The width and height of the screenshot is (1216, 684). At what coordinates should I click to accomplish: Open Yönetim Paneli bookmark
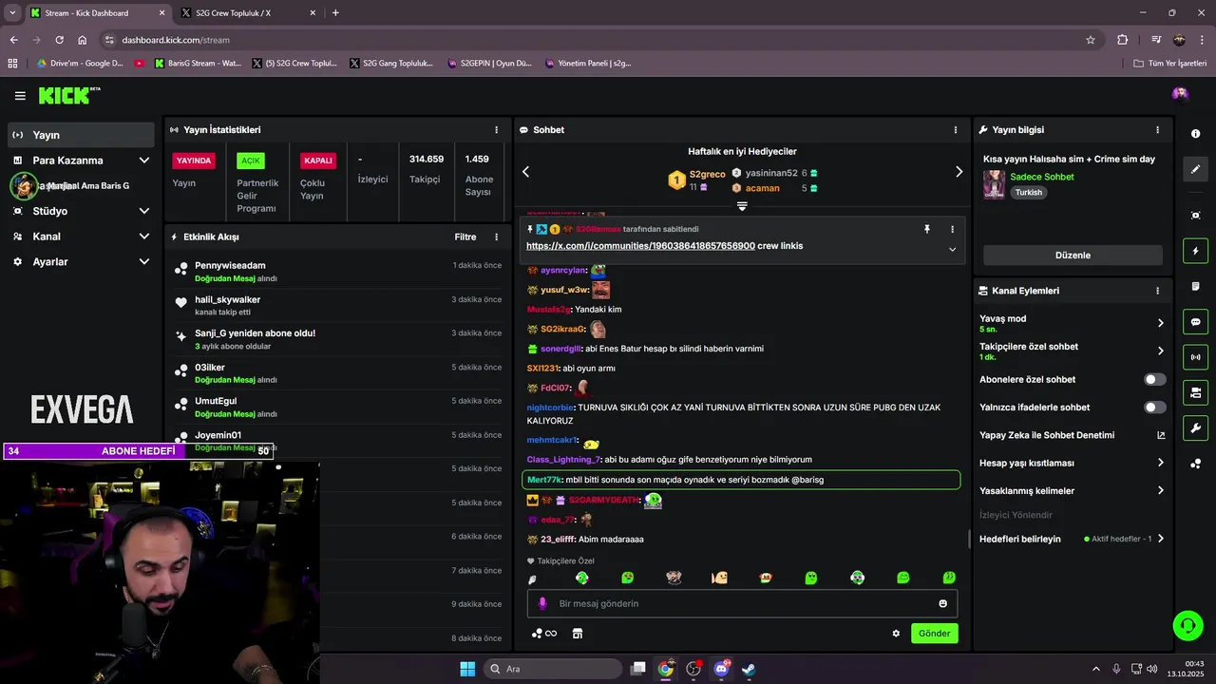pos(588,64)
